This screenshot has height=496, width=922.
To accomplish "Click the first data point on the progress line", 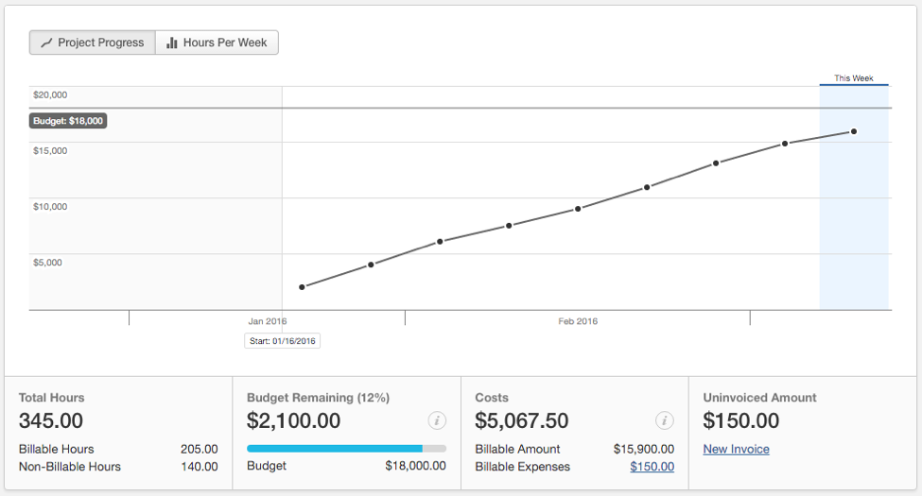I will click(x=302, y=287).
